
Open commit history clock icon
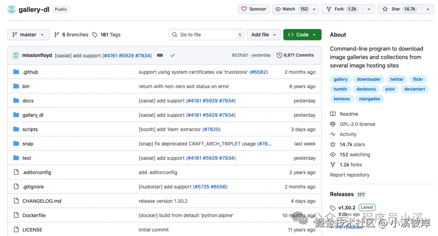click(279, 55)
